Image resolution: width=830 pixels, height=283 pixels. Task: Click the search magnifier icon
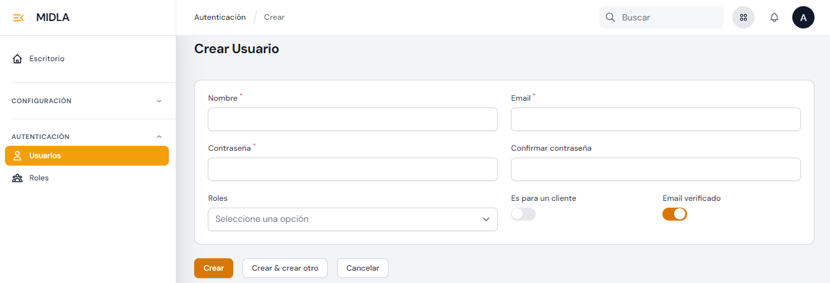[610, 17]
